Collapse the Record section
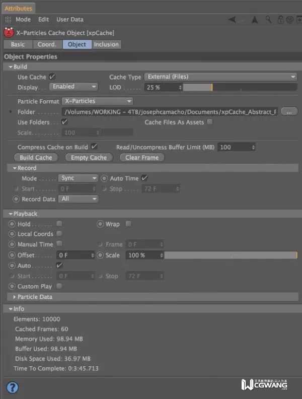 point(15,168)
